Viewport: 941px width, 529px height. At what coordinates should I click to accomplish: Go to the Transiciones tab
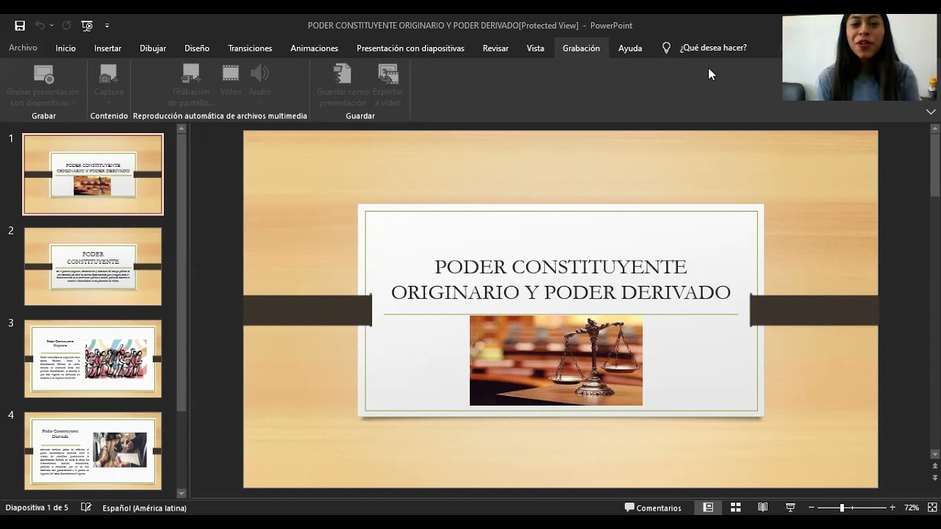click(x=250, y=48)
